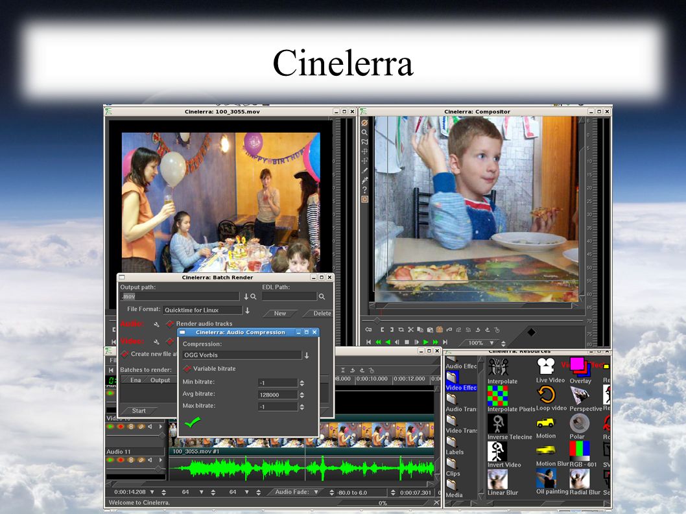Screen dimensions: 686x514
Task: Toggle draw media on Audio 11 track
Action: click(141, 460)
